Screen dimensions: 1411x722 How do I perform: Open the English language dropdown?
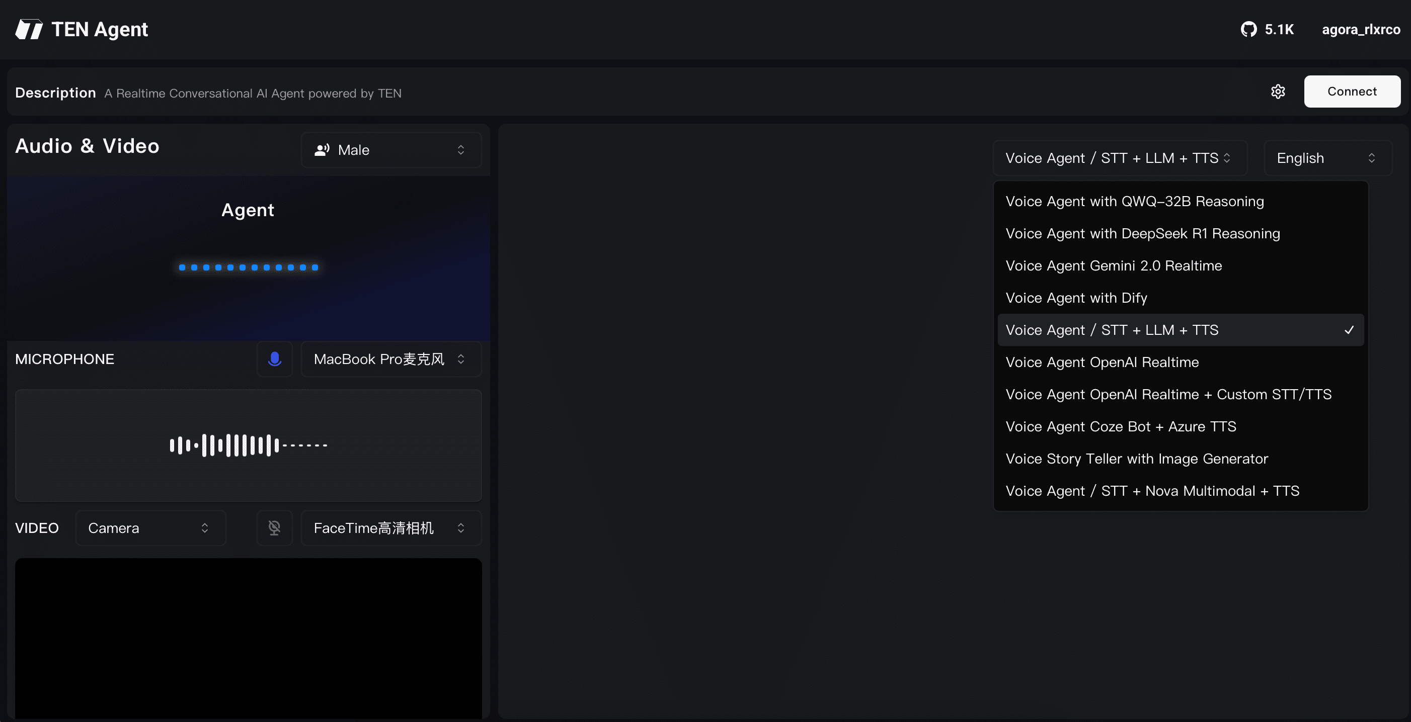(1328, 158)
